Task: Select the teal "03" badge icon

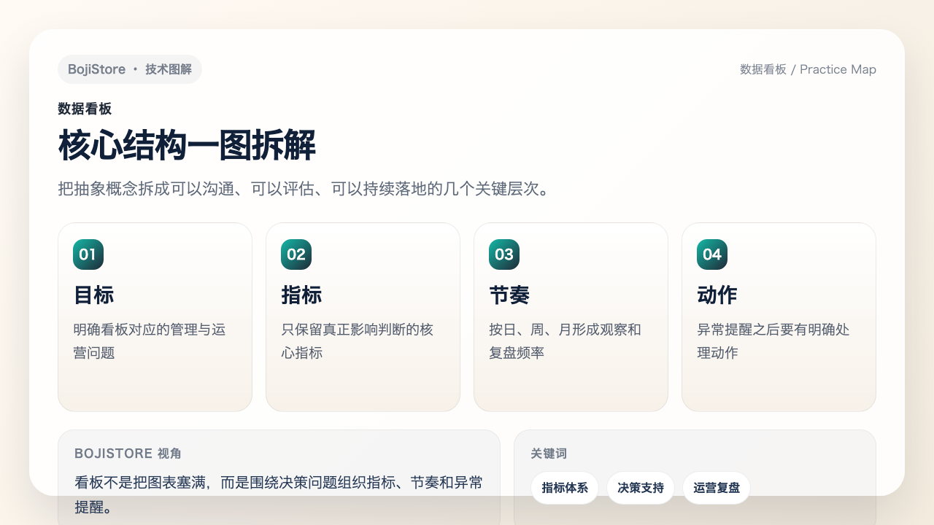Action: 503,254
